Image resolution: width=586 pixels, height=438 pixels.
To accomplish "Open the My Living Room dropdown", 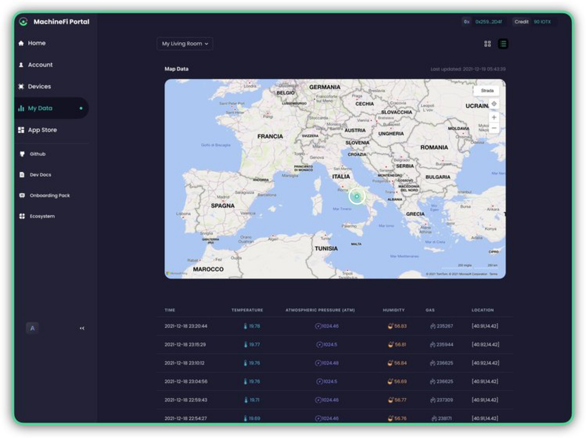I will click(x=185, y=44).
